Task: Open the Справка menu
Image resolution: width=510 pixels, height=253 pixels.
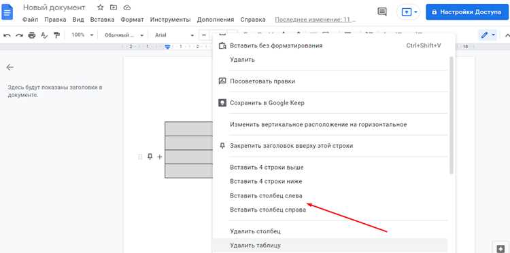Action: click(x=253, y=20)
